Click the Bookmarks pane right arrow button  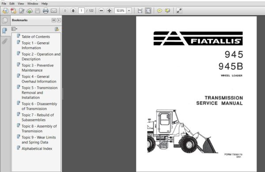pos(59,20)
